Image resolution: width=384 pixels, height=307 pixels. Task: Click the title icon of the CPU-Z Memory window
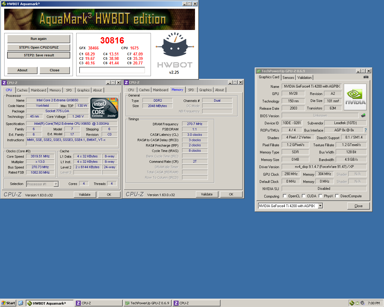[126, 82]
